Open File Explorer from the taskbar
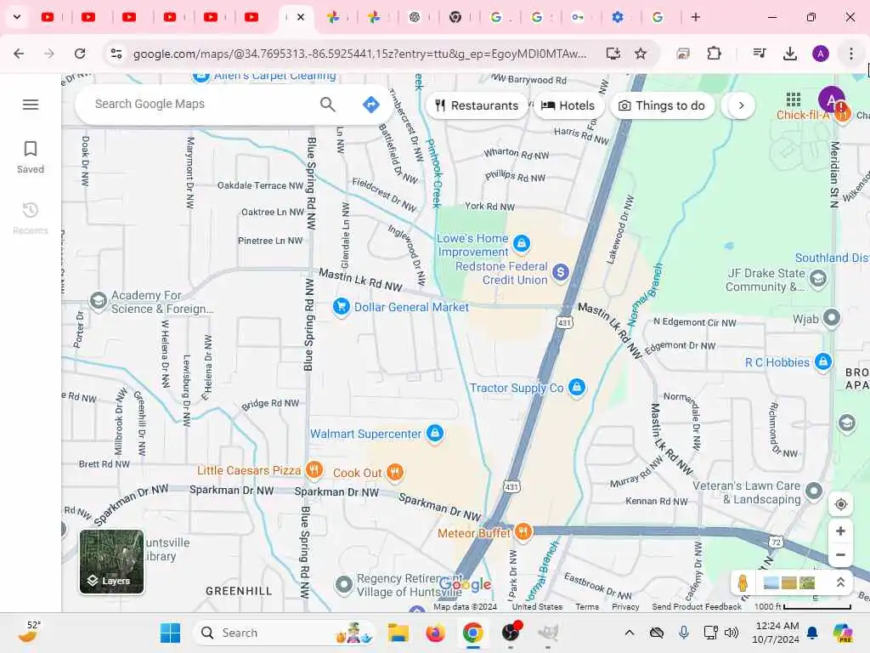 [x=398, y=633]
